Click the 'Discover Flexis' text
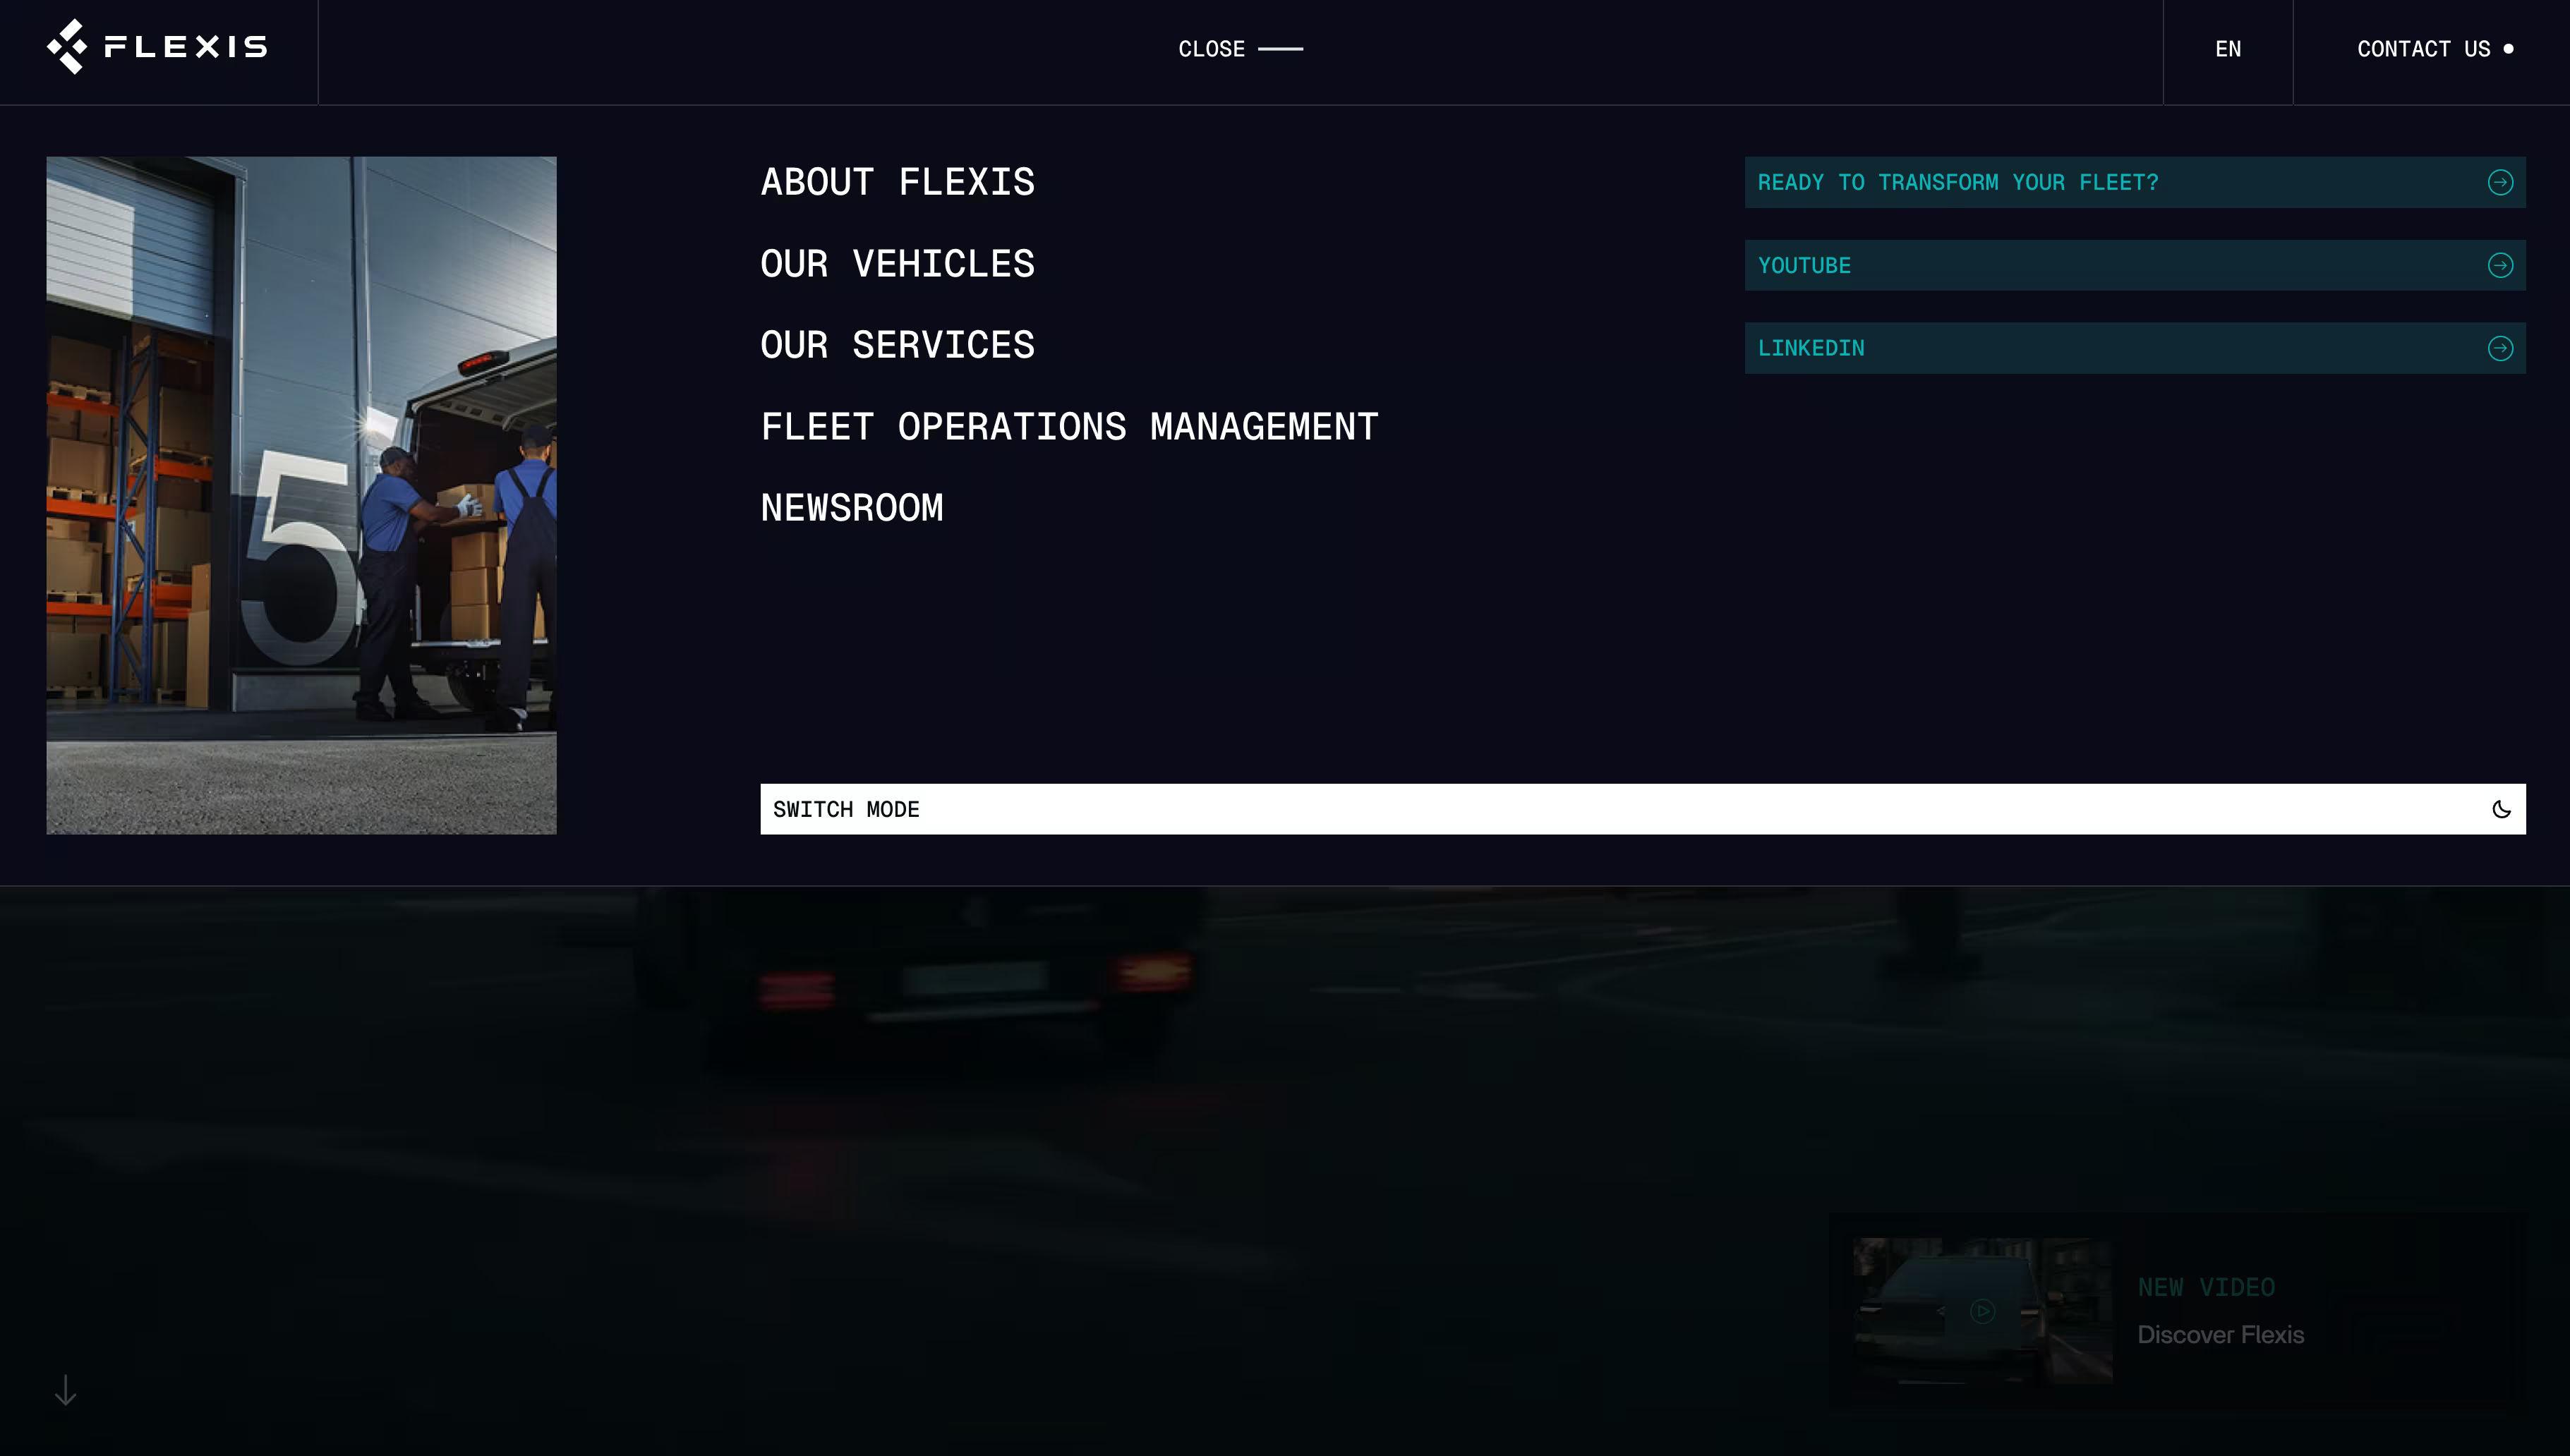Screen dimensions: 2570x1456 point(2220,1335)
